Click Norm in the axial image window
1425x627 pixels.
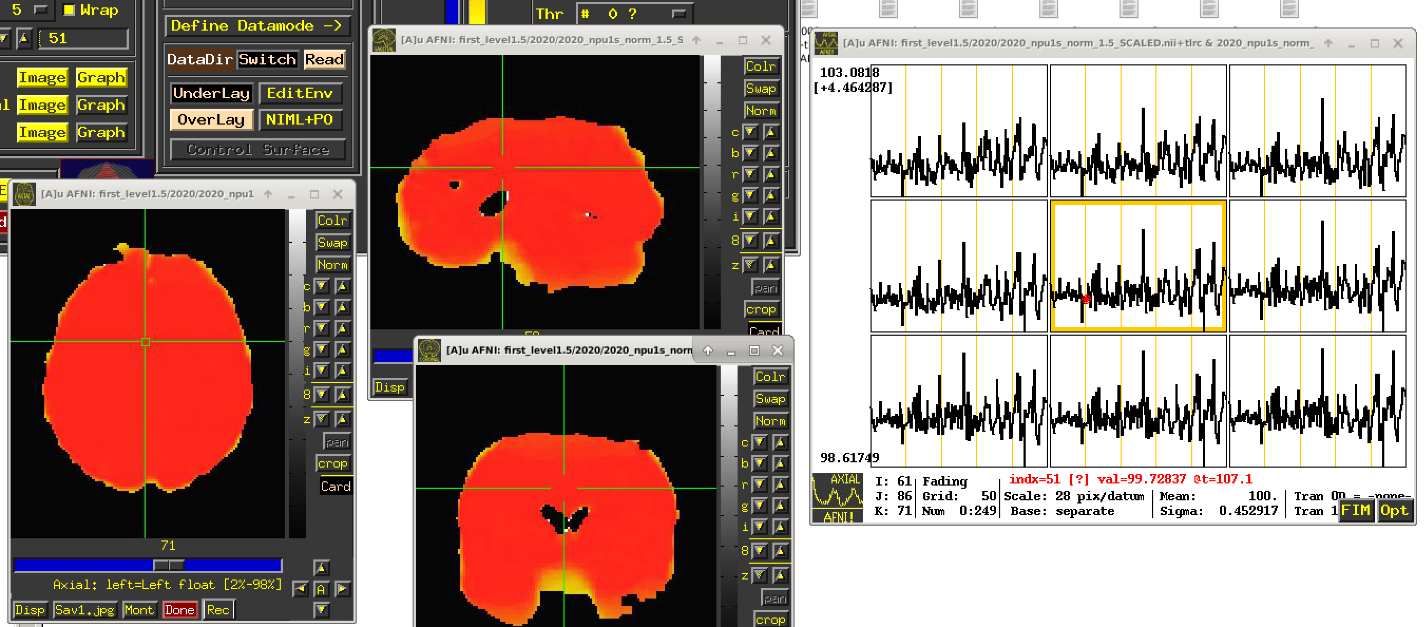(x=332, y=264)
